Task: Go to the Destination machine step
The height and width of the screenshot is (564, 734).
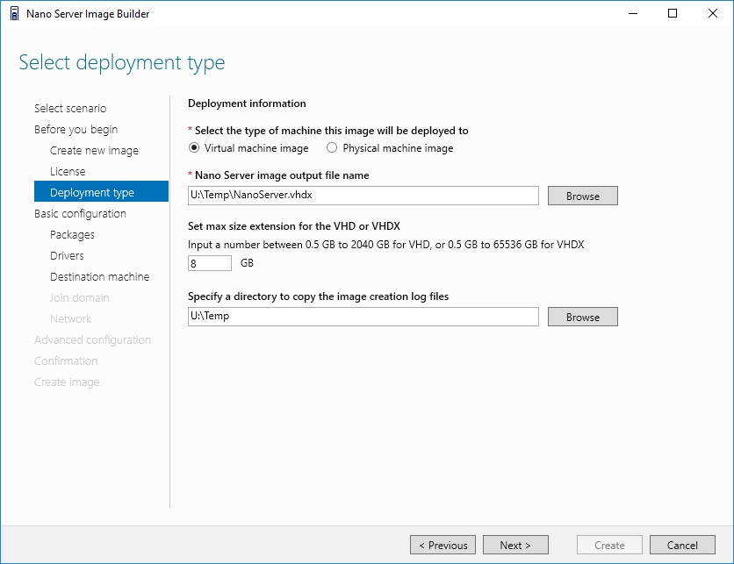Action: tap(100, 277)
